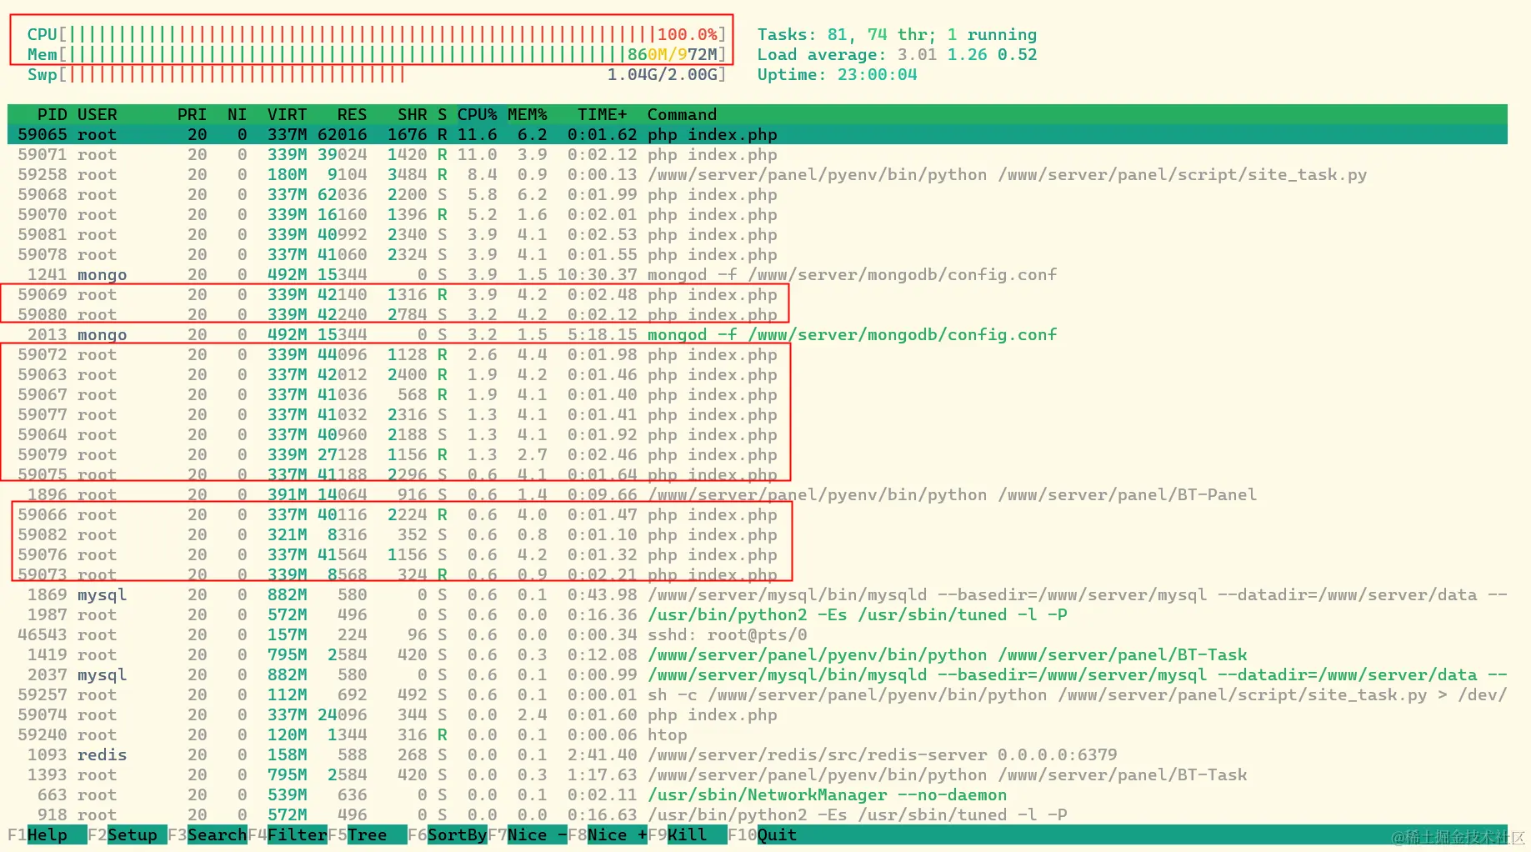Select process row with PID 59064
The width and height of the screenshot is (1531, 852).
[x=758, y=434]
